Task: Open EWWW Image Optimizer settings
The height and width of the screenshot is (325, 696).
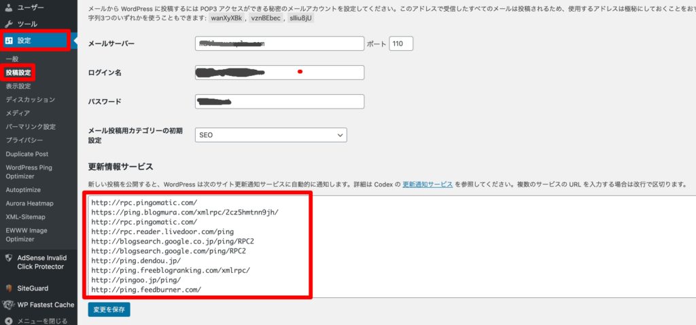Action: tap(27, 235)
